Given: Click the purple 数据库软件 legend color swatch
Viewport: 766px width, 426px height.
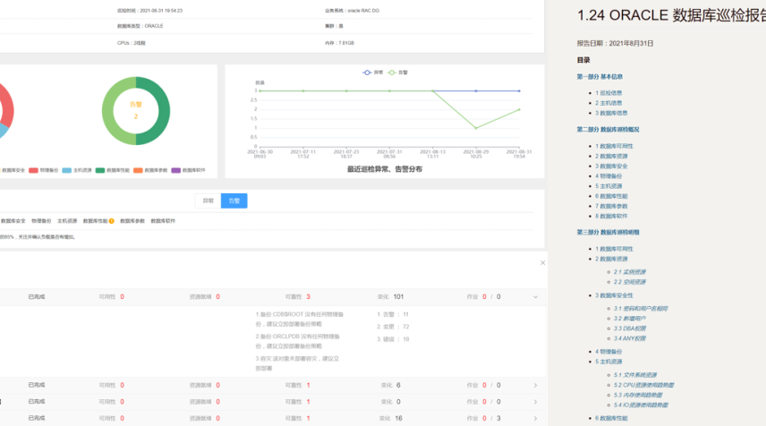Looking at the screenshot, I should 175,169.
